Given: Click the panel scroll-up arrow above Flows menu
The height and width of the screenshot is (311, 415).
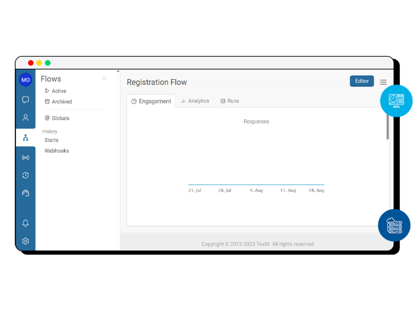Looking at the screenshot, I should (x=118, y=71).
